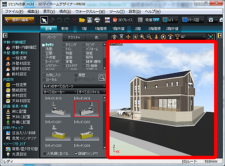Switch to the テクスチャ tab
Screen dimensions: 225x166
click(74, 37)
